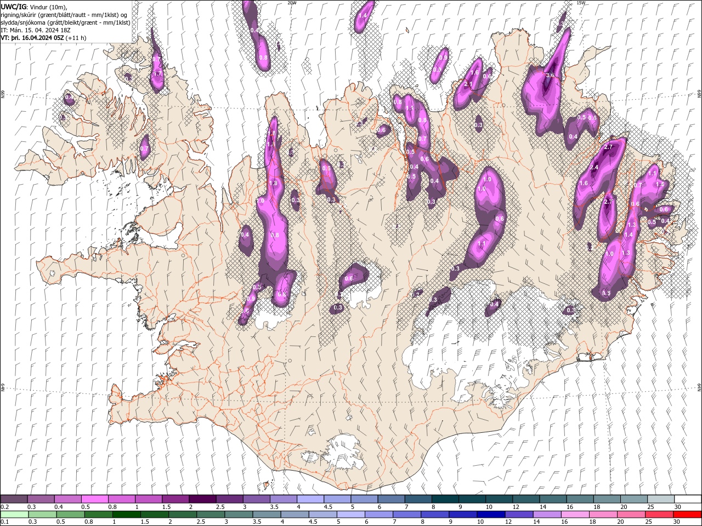Pick the pale grey snow swatch labeled 25
702x526 pixels.
(660, 499)
